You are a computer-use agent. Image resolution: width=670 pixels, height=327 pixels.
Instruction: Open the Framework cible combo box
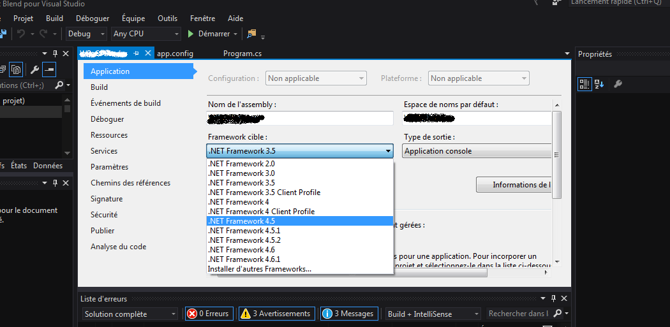299,150
